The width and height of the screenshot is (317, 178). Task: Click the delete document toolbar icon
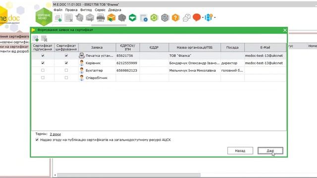[69, 18]
